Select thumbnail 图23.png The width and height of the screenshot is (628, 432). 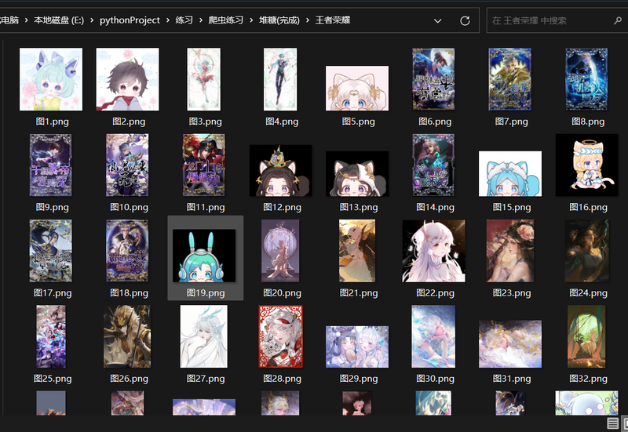tap(510, 251)
